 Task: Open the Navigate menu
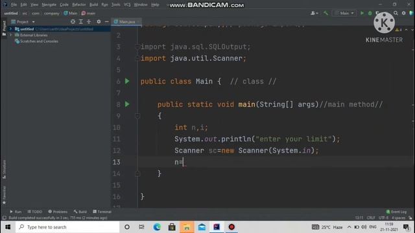[x=49, y=5]
